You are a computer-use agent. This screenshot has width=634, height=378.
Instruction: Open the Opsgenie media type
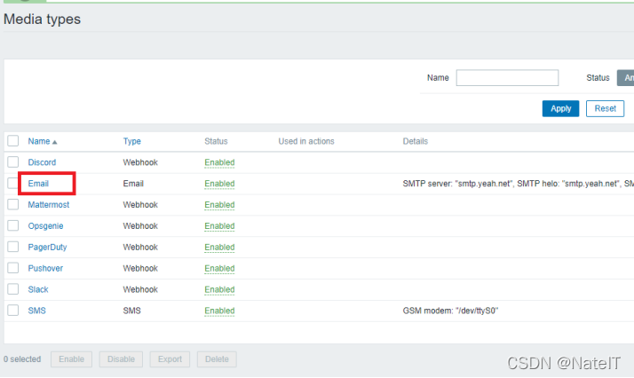point(45,226)
